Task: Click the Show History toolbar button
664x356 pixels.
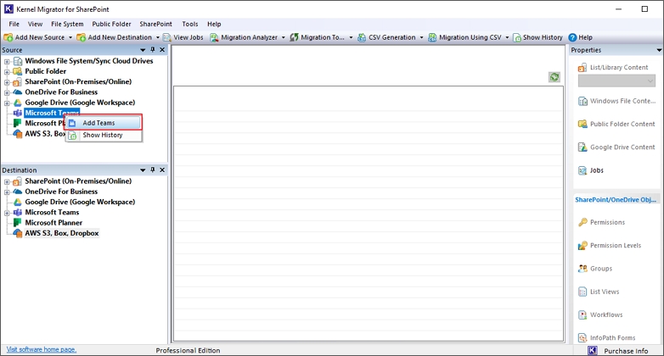Action: coord(537,37)
